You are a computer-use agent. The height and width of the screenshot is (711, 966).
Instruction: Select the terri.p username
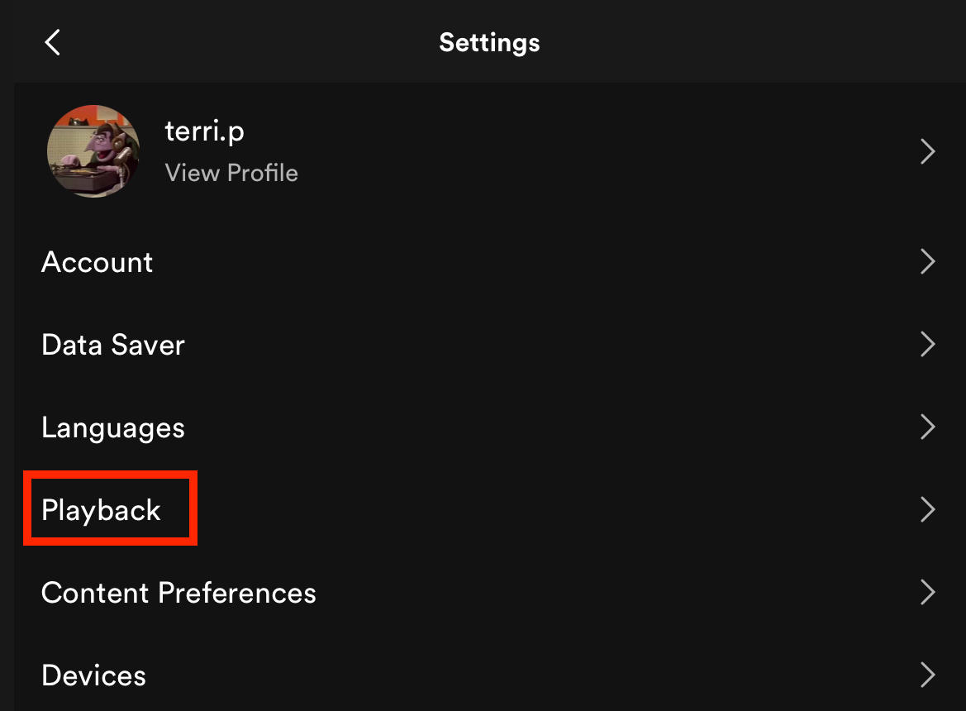(x=204, y=130)
